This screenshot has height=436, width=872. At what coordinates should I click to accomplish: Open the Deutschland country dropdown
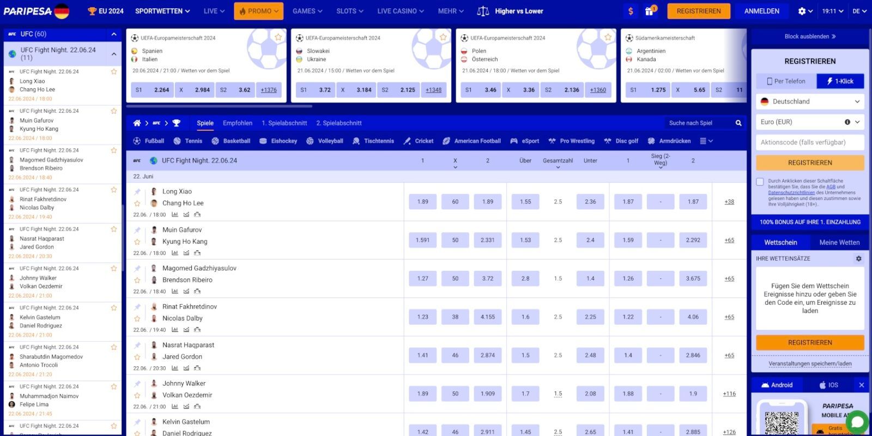809,101
